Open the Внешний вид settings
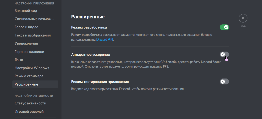 tap(26, 11)
